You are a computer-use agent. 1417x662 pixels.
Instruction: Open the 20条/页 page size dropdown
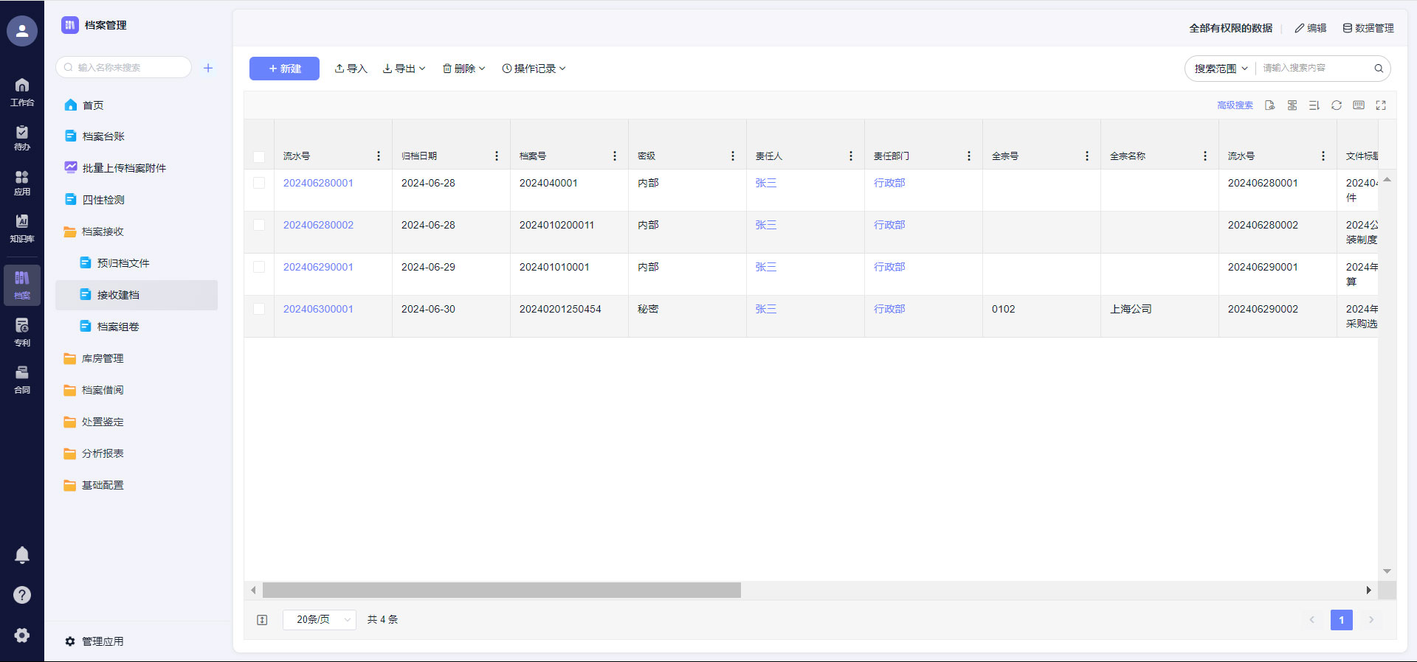point(320,620)
